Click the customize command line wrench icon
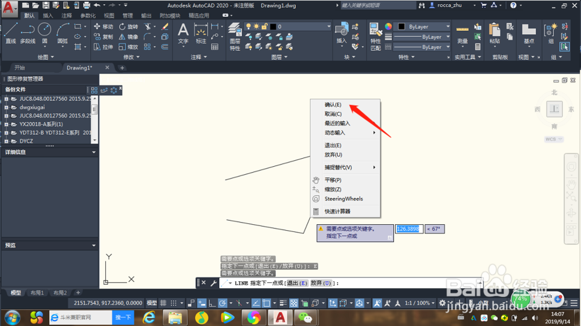The width and height of the screenshot is (581, 326). click(213, 283)
